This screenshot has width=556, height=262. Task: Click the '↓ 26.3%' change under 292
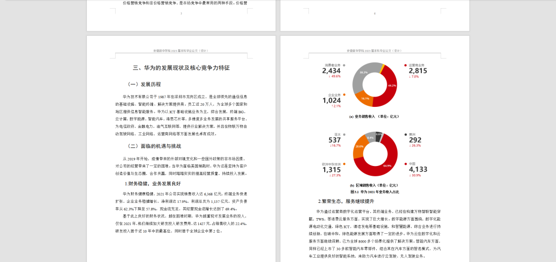pos(414,145)
